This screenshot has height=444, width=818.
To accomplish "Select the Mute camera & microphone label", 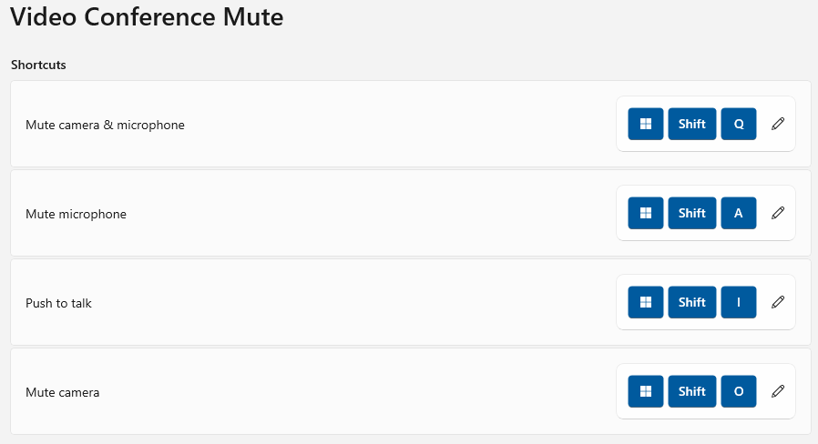I will (x=105, y=125).
